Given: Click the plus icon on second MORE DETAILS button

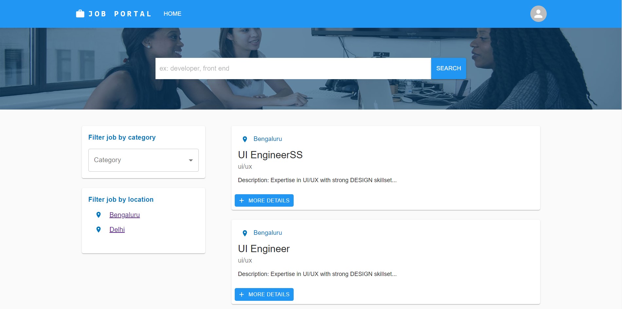Looking at the screenshot, I should click(241, 294).
